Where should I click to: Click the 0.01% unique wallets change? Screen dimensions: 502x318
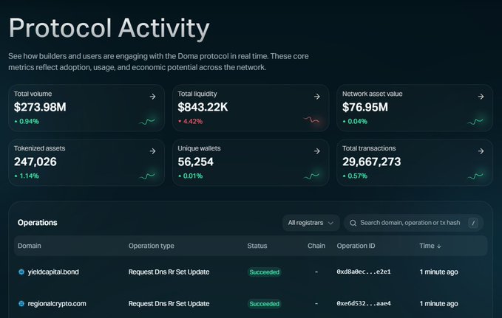coord(190,176)
